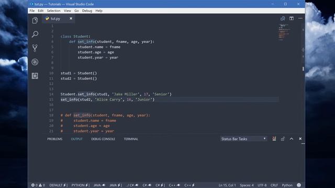Click the code minimap preview

coord(284,32)
